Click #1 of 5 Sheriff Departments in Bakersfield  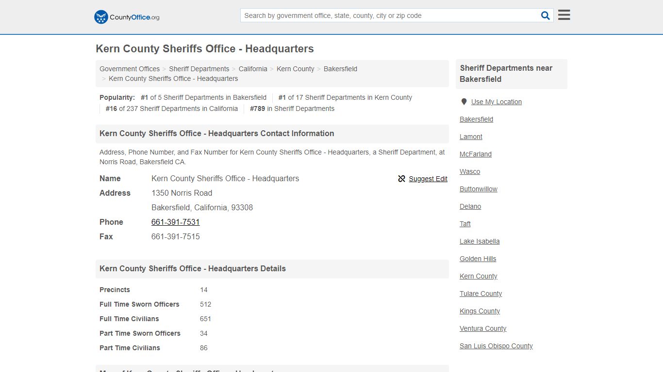[203, 97]
